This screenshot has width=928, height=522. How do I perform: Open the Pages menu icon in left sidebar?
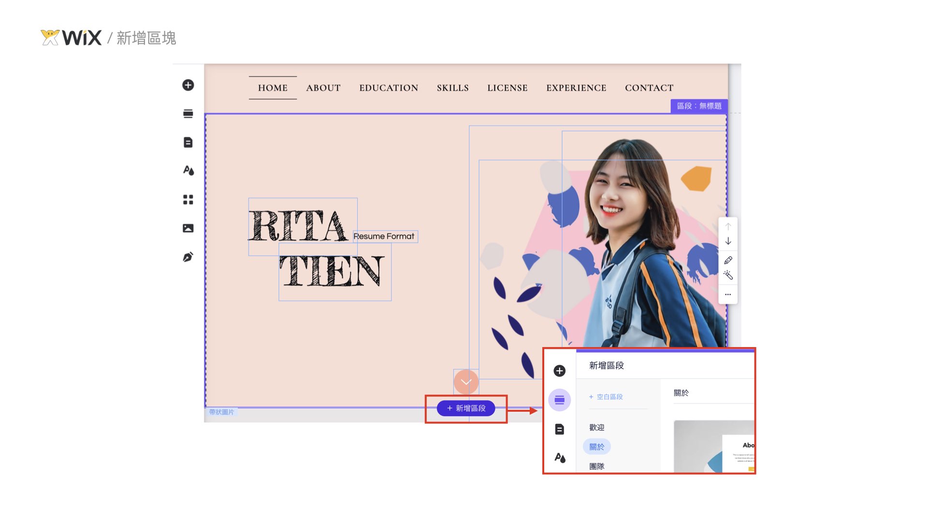coord(188,142)
